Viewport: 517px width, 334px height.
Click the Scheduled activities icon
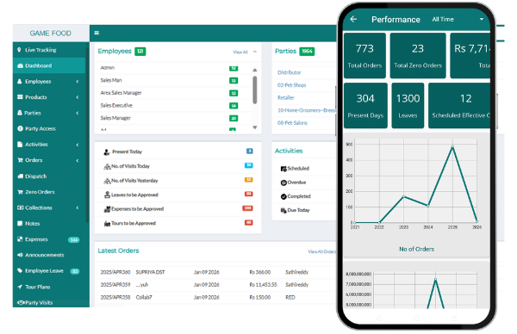click(x=283, y=169)
